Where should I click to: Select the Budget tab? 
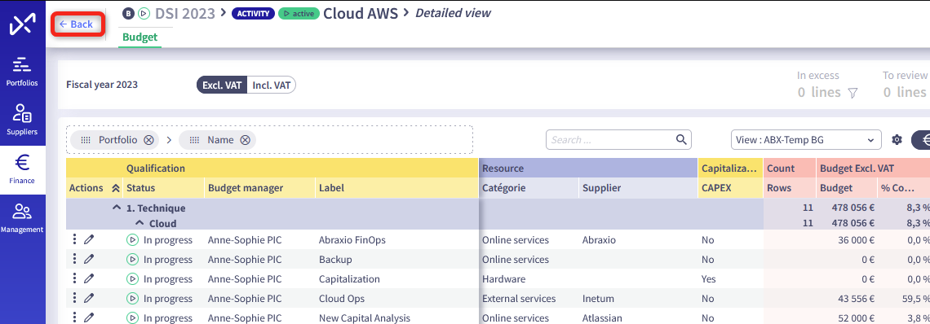[x=140, y=37]
